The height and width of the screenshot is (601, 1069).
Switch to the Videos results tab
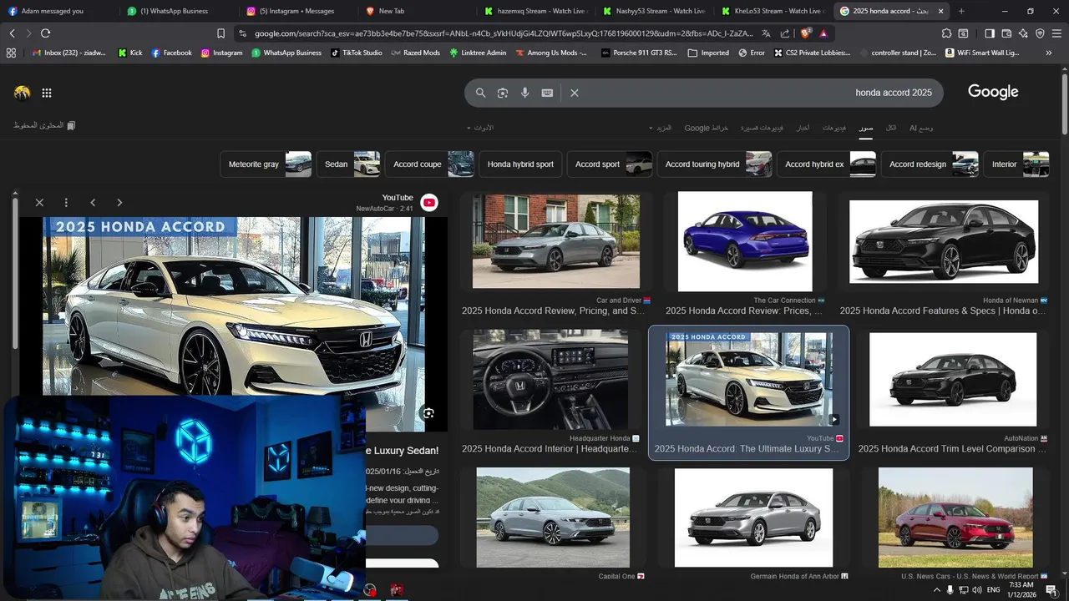point(834,128)
